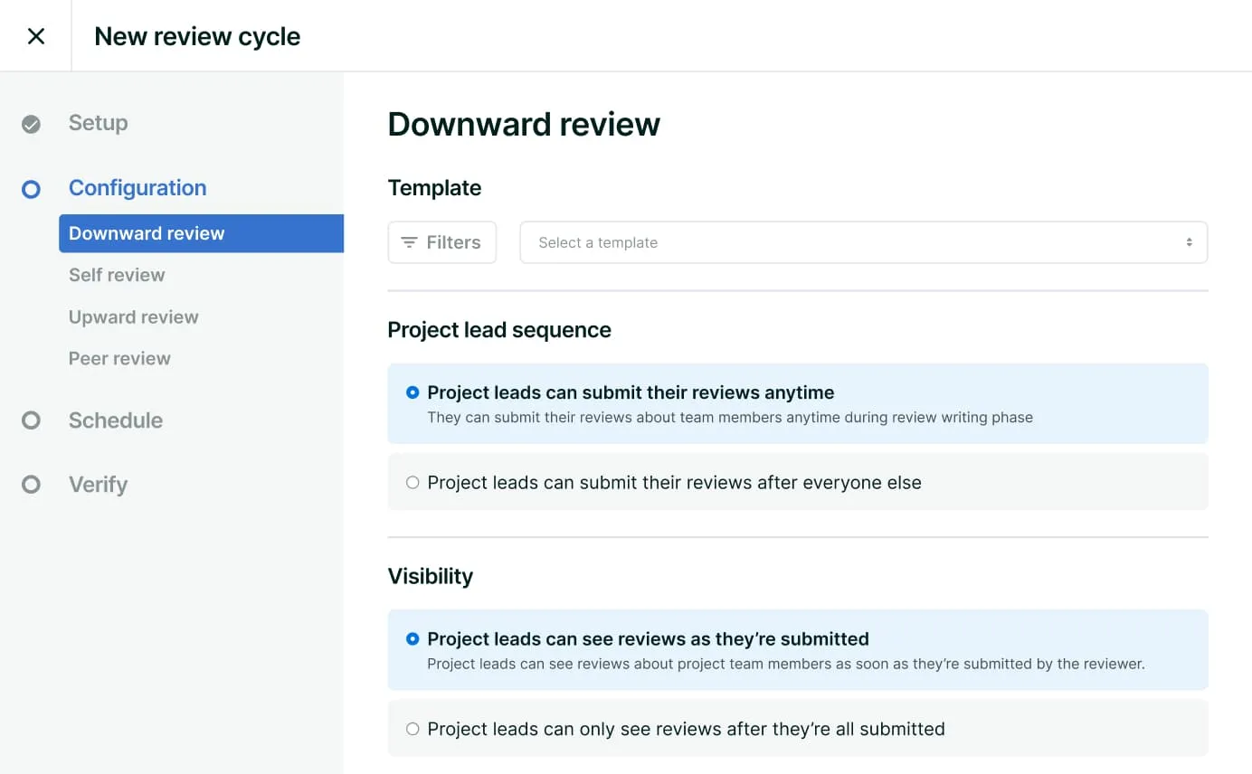
Task: Expand the template filters panel
Action: [441, 241]
